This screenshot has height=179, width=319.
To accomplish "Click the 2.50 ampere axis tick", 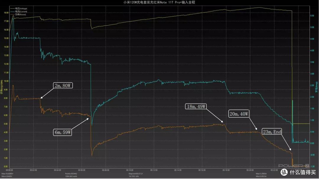I will (x=312, y=85).
